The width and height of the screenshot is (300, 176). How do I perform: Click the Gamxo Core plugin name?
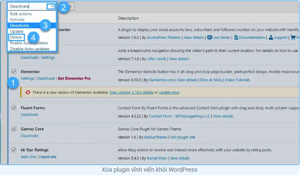[x=32, y=129]
